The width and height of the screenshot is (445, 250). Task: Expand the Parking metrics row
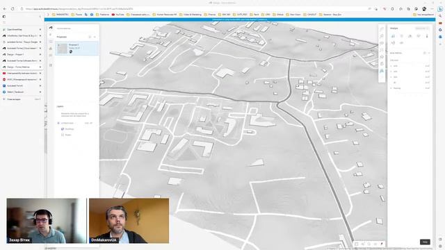pyautogui.click(x=391, y=88)
